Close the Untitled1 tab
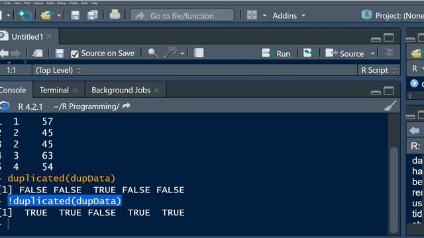The width and height of the screenshot is (424, 238). pos(49,36)
